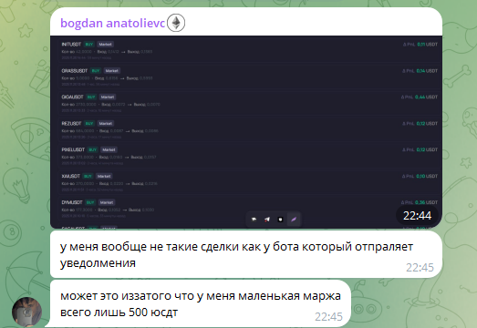477x328 pixels.
Task: Click the white square icon in the screenshot toolbar
Action: coord(281,220)
